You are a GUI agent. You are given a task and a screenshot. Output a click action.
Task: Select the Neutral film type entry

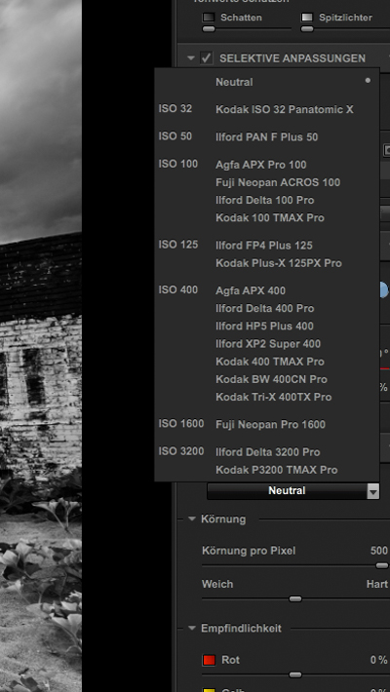[x=234, y=82]
